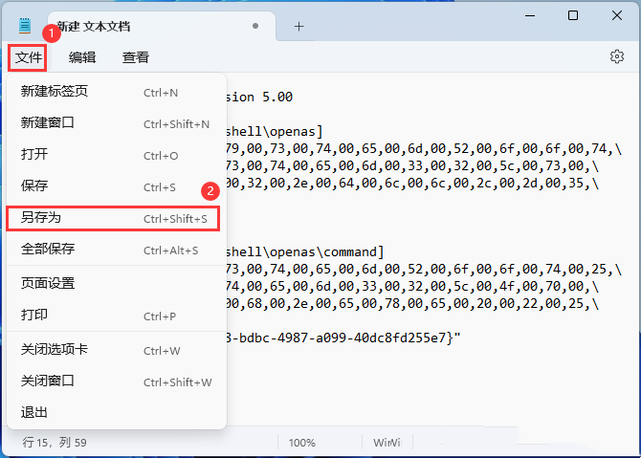The image size is (641, 458).
Task: Choose 新建标签页 menu entry
Action: [x=55, y=92]
